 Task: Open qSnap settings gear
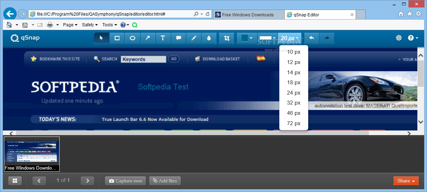coord(399,38)
